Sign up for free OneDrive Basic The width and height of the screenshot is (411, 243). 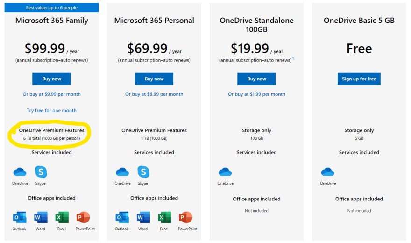pyautogui.click(x=359, y=79)
